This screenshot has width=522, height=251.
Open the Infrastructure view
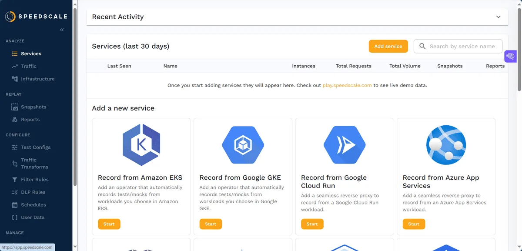(37, 79)
